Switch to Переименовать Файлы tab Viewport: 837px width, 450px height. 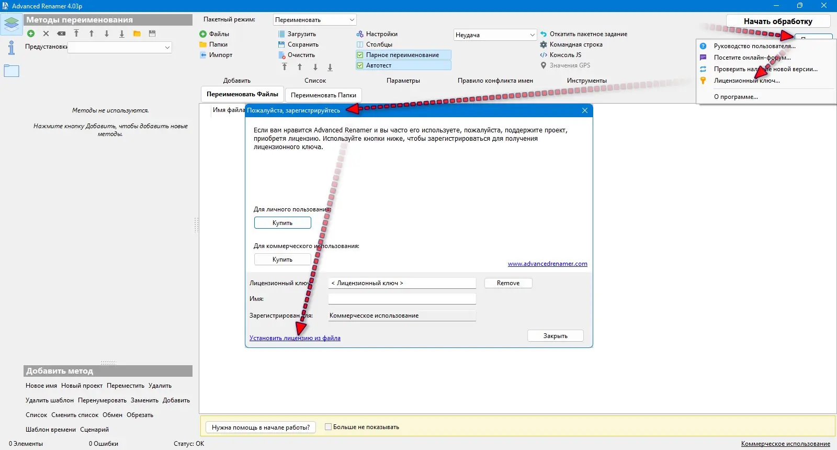242,94
